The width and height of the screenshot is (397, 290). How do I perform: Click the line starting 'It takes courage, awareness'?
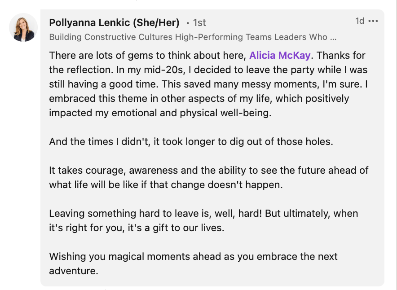(x=208, y=171)
